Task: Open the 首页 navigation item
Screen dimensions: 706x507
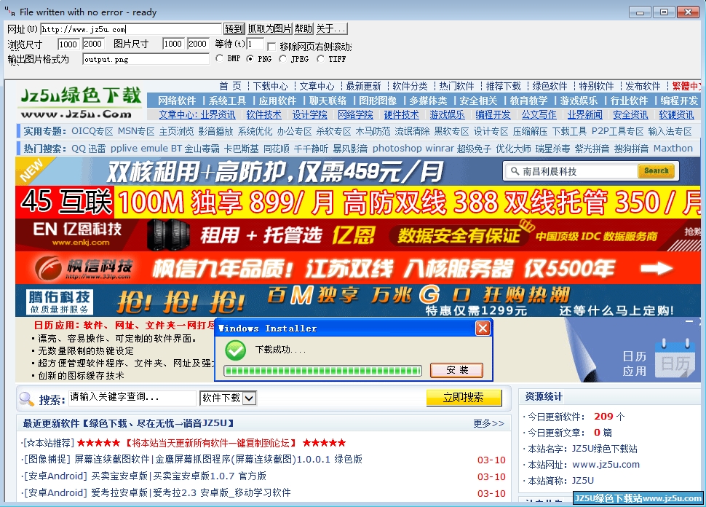Action: click(x=230, y=86)
